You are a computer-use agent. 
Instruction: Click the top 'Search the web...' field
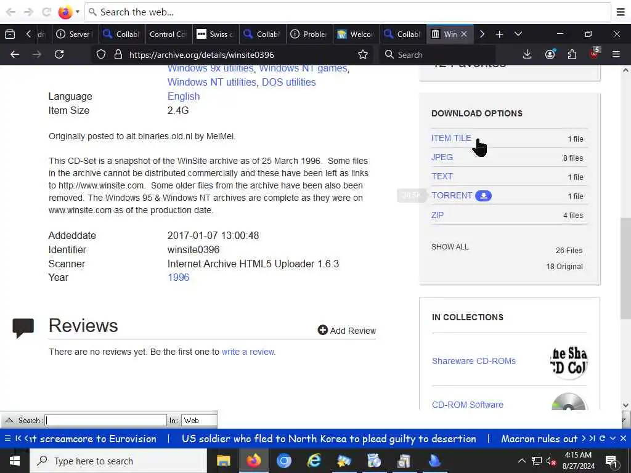[x=348, y=12]
